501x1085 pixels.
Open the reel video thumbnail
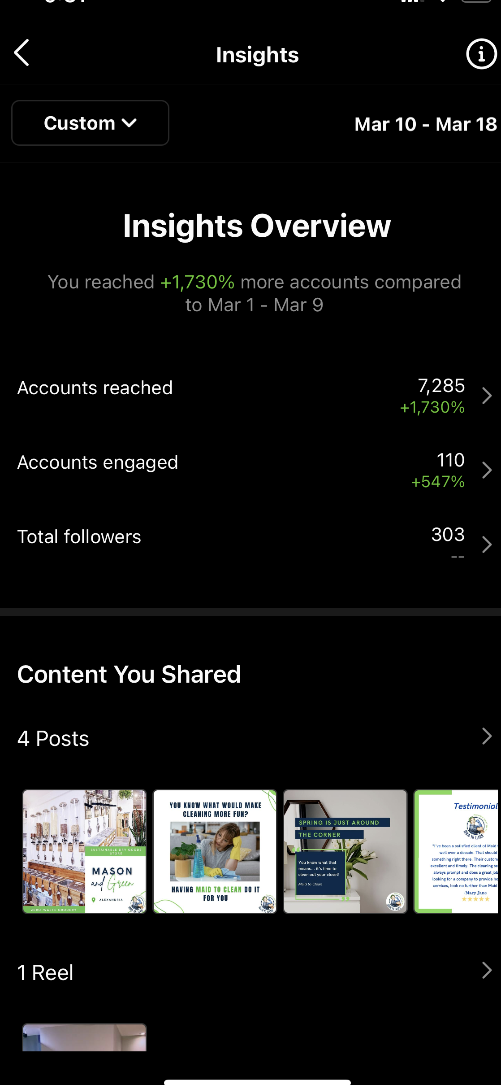[x=85, y=1037]
